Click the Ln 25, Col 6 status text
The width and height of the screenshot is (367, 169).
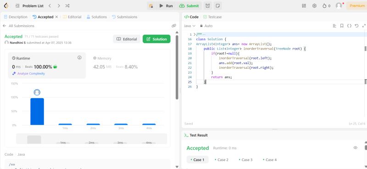coord(357,123)
